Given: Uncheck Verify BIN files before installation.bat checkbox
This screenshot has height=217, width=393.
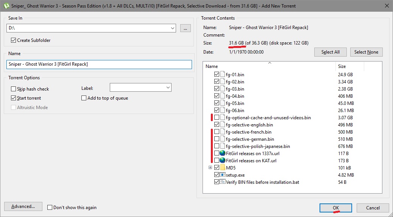Looking at the screenshot, I should point(217,182).
